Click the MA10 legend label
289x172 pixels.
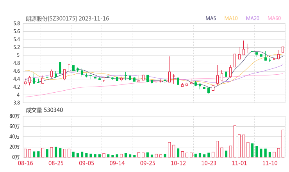click(231, 18)
